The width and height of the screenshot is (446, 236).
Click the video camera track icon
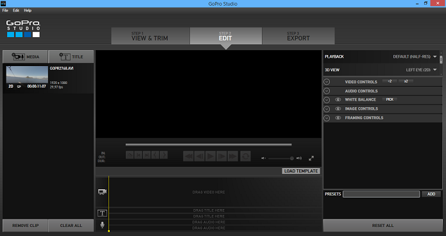[x=103, y=192]
